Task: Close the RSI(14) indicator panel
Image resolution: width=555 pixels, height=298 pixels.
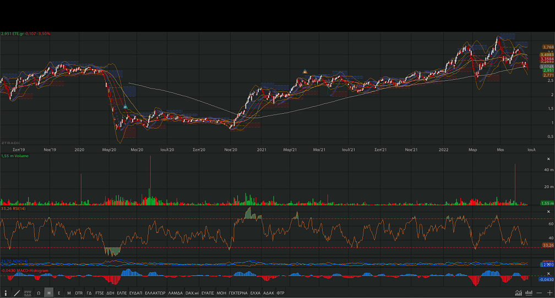Action: pos(548,211)
